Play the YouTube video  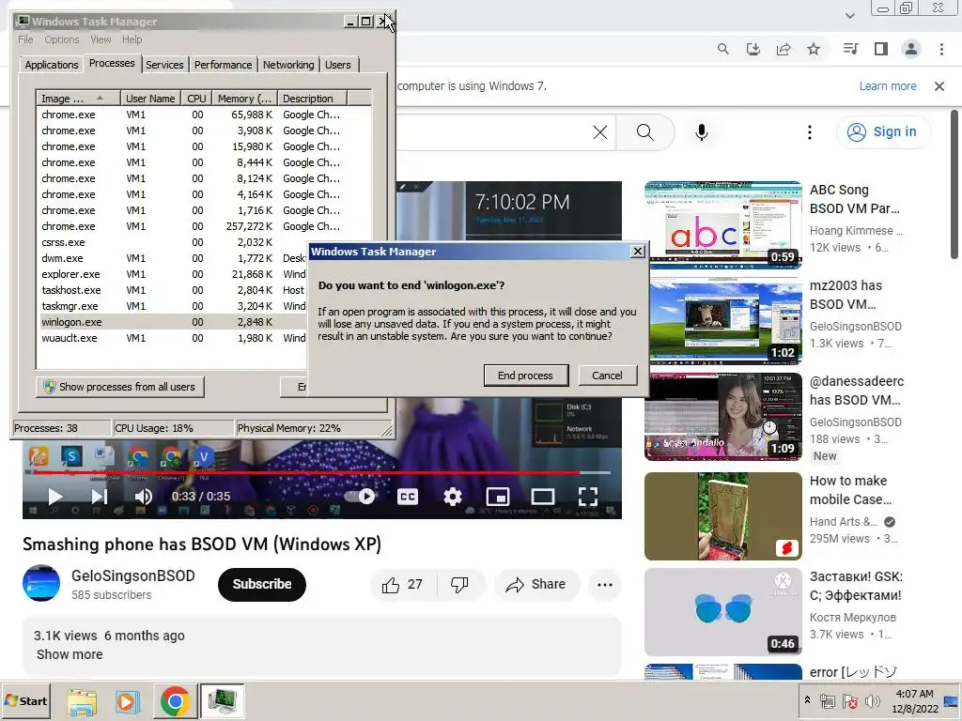(x=55, y=496)
